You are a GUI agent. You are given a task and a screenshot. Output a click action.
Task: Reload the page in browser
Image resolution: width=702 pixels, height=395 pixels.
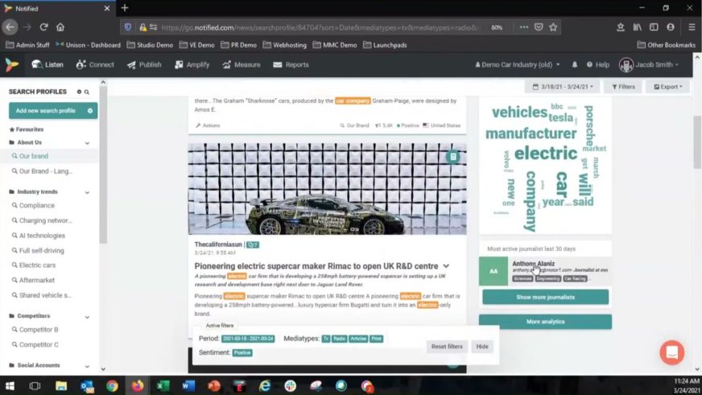point(43,27)
